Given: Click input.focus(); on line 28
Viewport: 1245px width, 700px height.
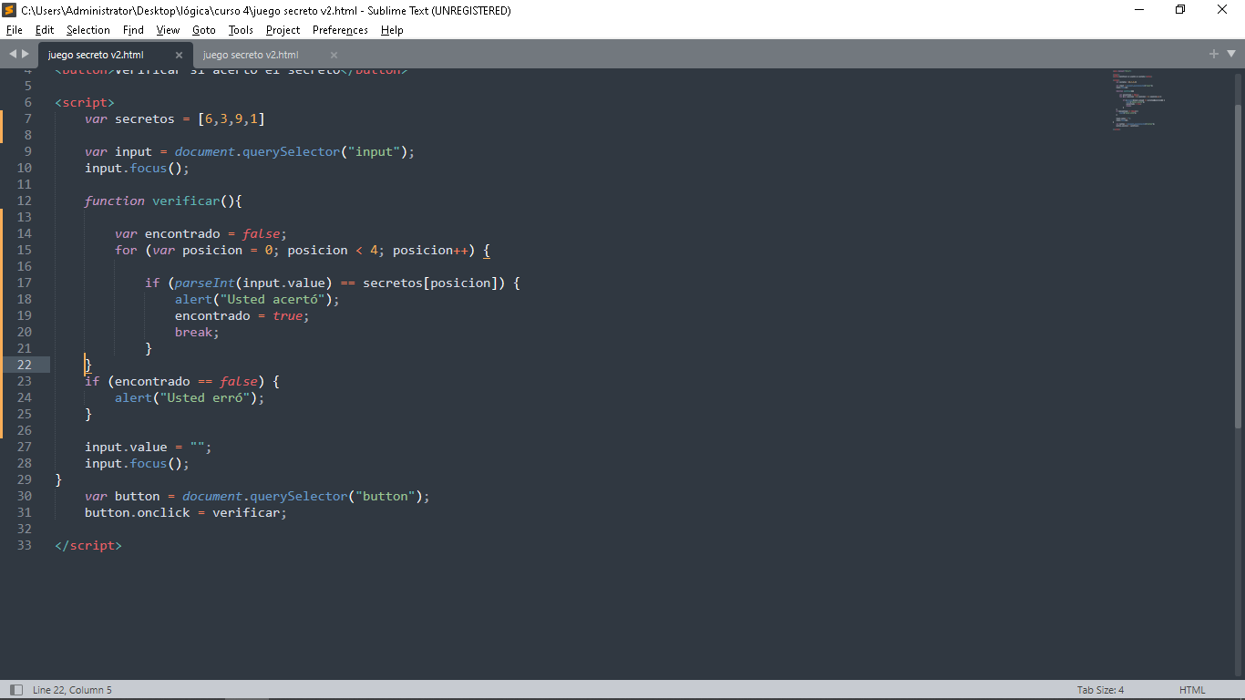Looking at the screenshot, I should click(x=137, y=463).
